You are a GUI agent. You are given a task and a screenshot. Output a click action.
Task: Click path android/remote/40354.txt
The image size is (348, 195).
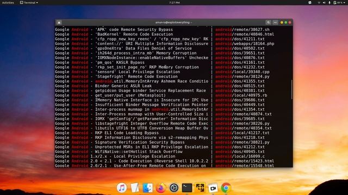pyautogui.click(x=243, y=128)
